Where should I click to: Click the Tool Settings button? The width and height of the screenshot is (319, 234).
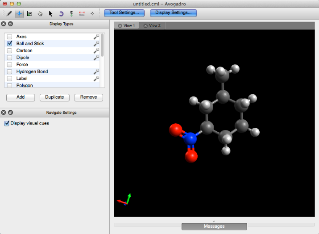[x=124, y=13]
